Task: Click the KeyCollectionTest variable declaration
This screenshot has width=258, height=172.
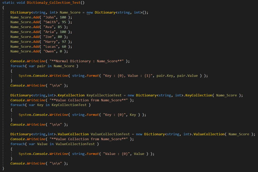Action: click(x=104, y=95)
